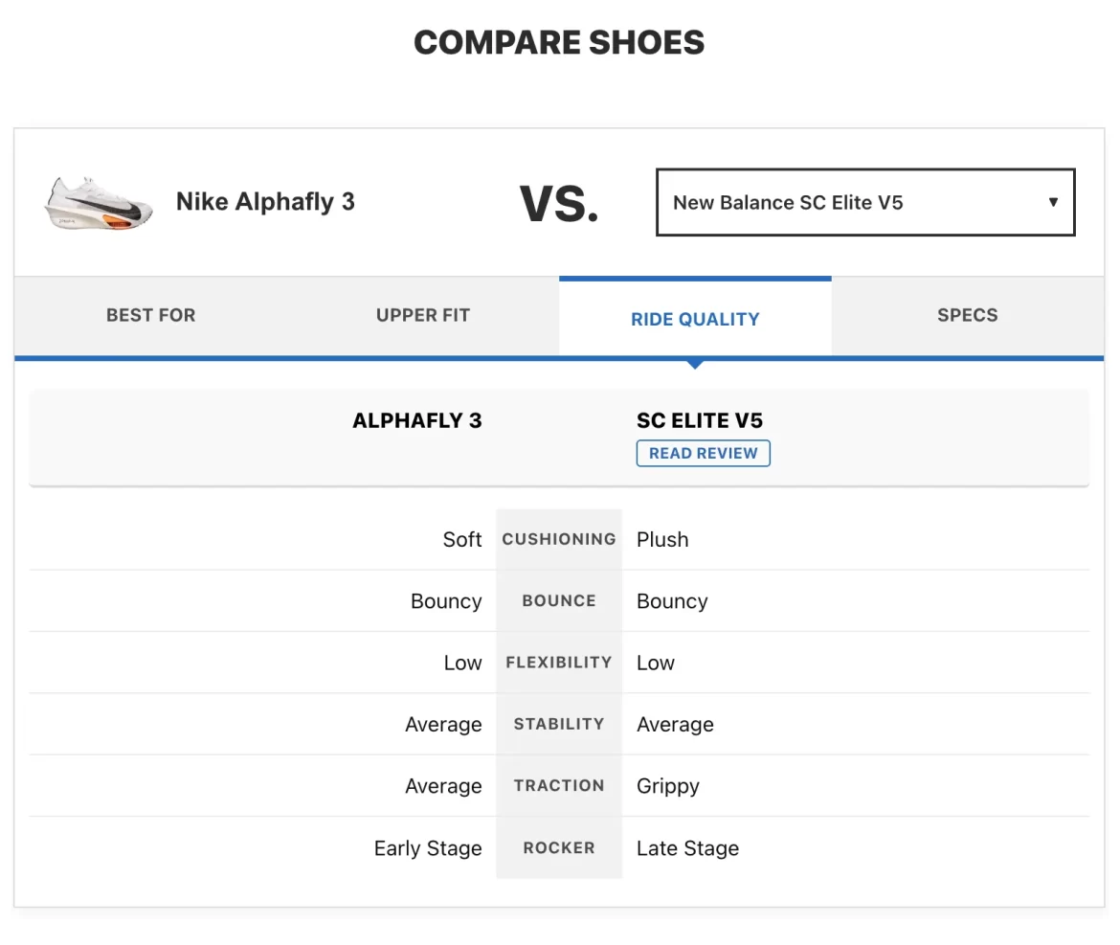This screenshot has width=1120, height=945.
Task: Click SC Elite V5 Average stability value
Action: pyautogui.click(x=675, y=725)
